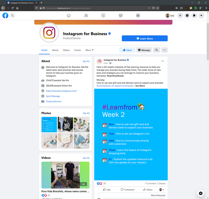This screenshot has width=209, height=199.
Task: Open the business.instagram.com link
Action: [x=61, y=91]
